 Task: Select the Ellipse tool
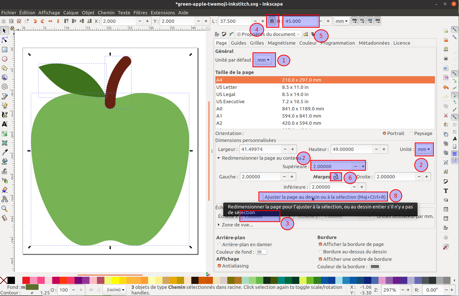[5, 59]
